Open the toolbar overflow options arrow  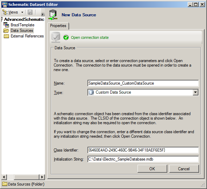point(43,14)
